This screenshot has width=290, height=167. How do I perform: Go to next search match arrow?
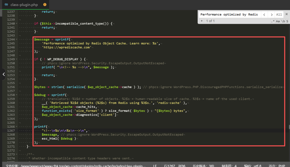(x=271, y=14)
